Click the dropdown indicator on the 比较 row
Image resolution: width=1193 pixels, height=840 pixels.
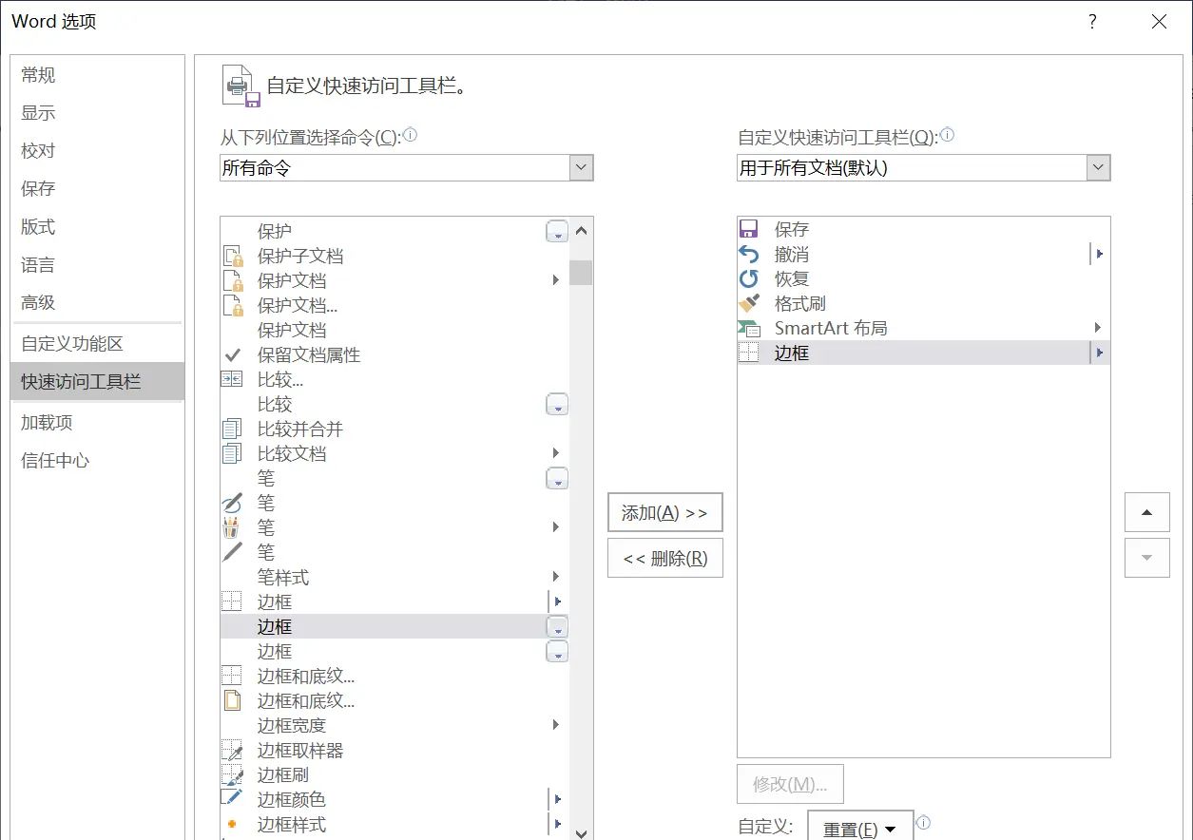[x=557, y=404]
